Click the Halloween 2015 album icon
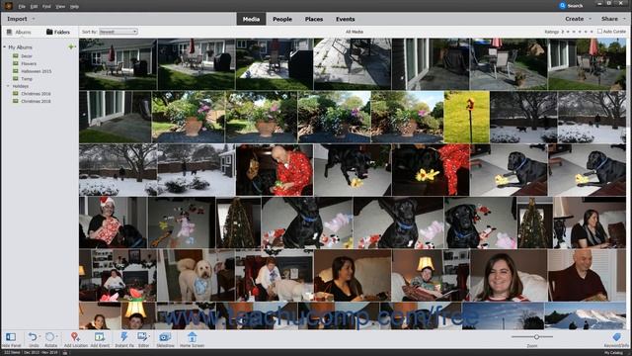The image size is (632, 356). (x=16, y=71)
